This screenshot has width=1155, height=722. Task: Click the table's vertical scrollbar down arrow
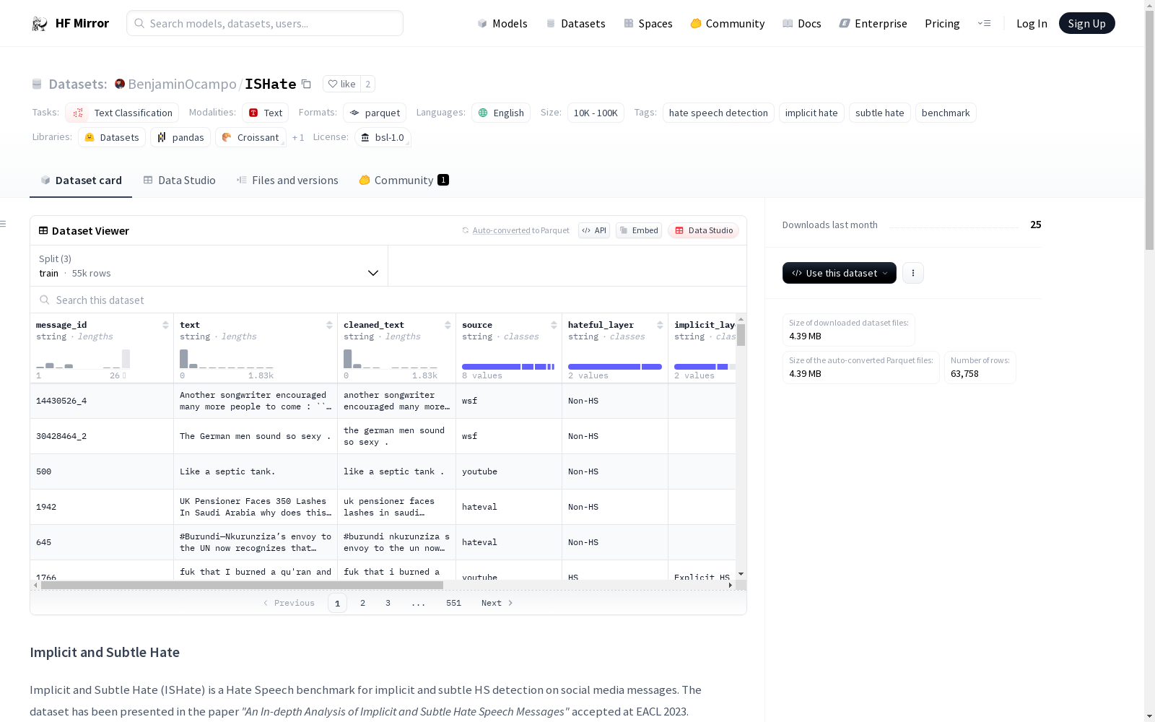point(741,574)
